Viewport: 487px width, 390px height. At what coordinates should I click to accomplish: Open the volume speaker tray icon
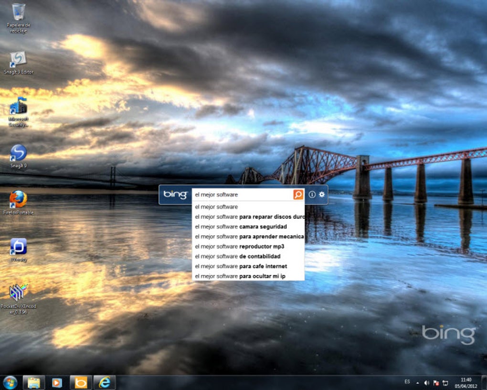(x=427, y=383)
